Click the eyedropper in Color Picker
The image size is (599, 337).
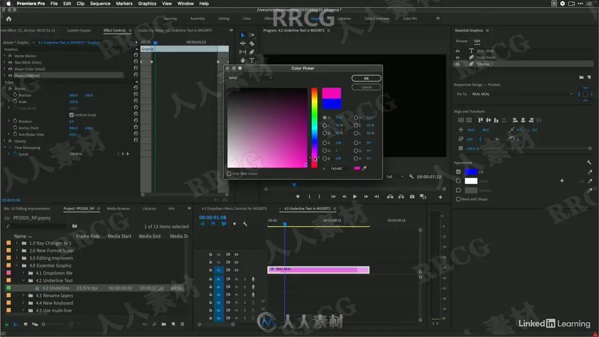(365, 168)
